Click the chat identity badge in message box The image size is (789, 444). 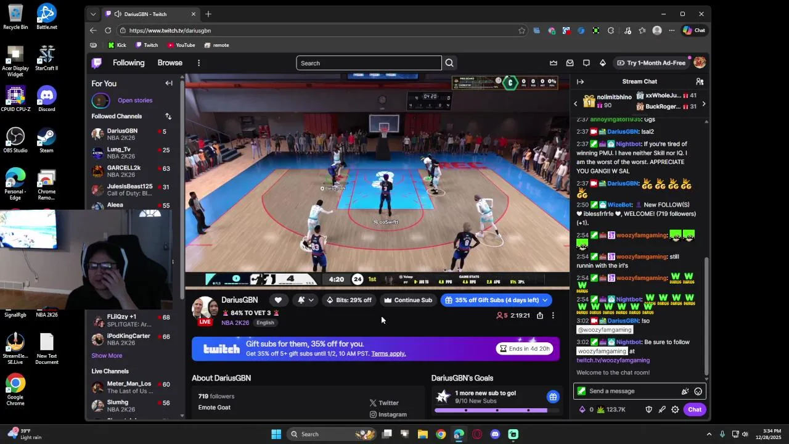click(581, 391)
